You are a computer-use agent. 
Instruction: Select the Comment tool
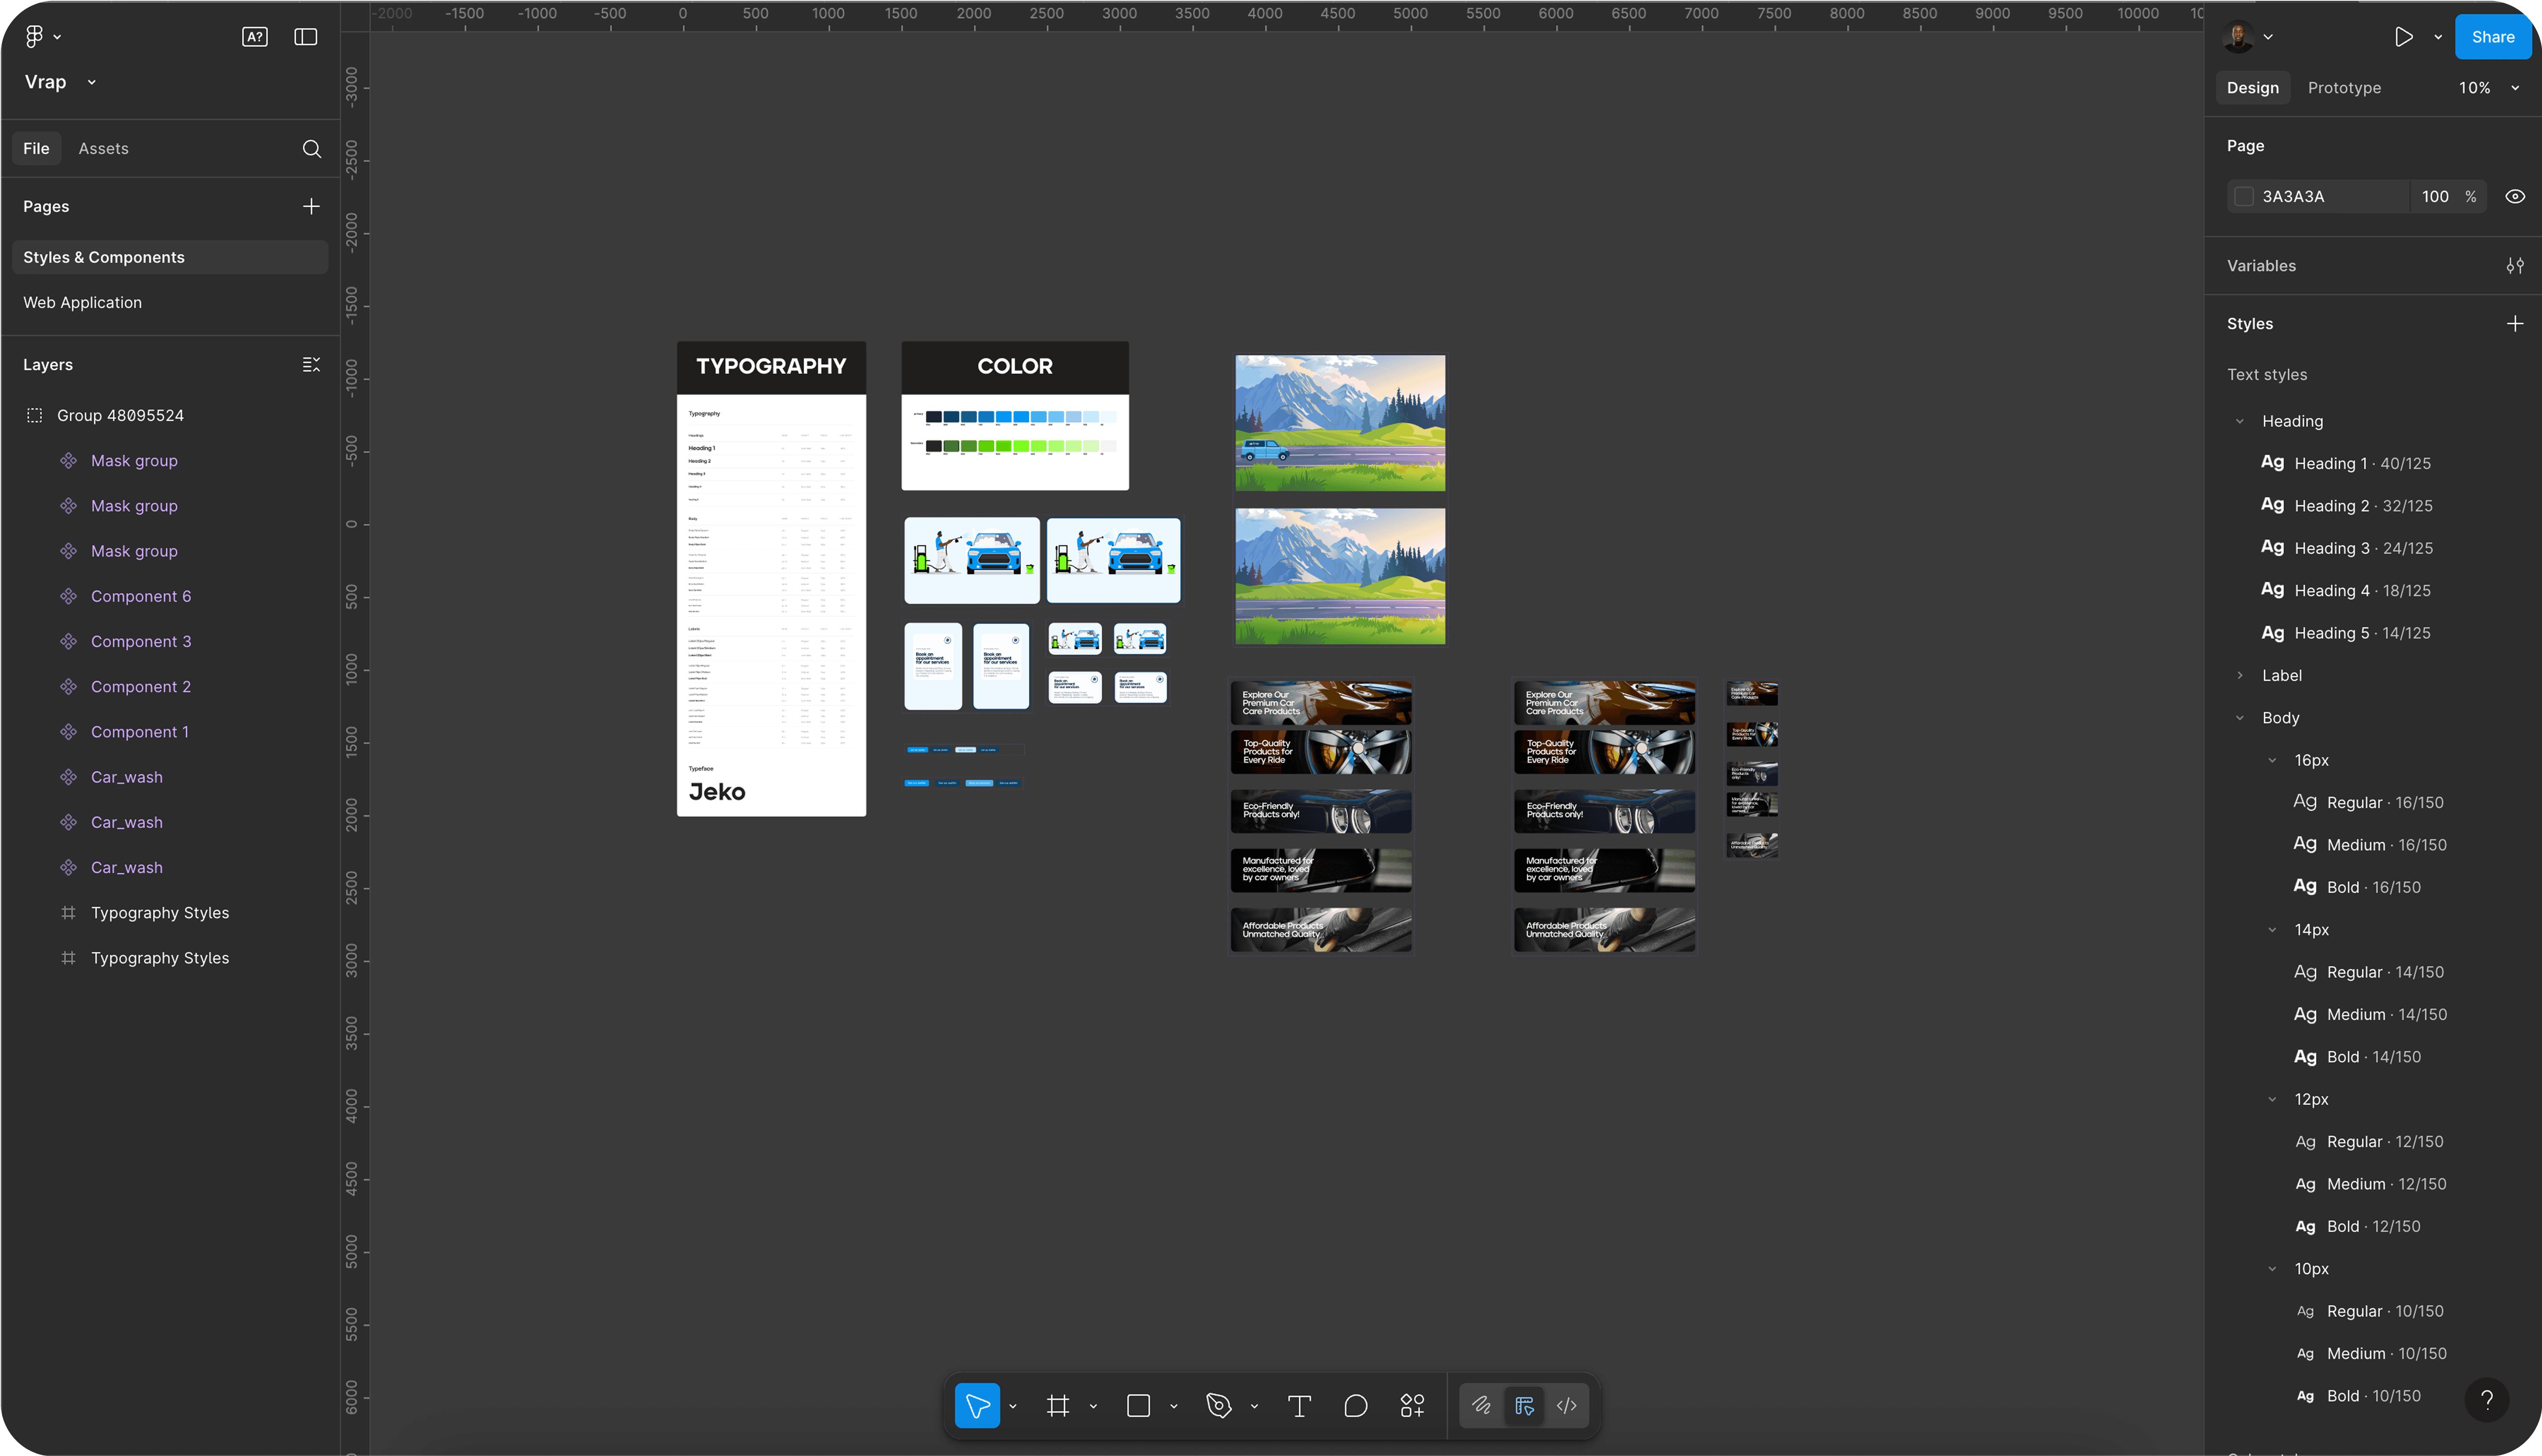1356,1406
